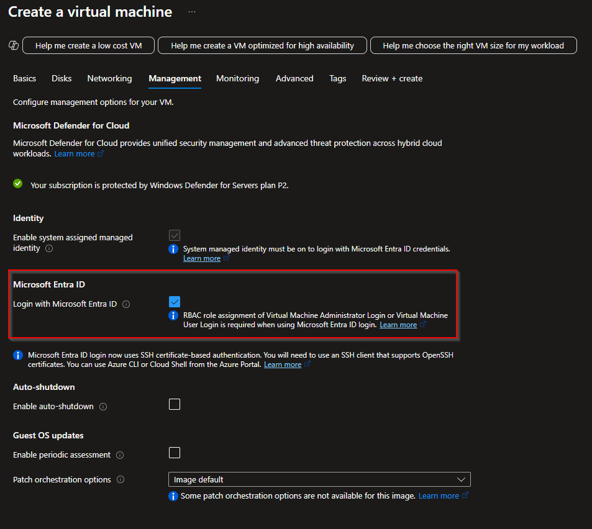
Task: Open Learn more link for patch orchestration
Action: 439,496
